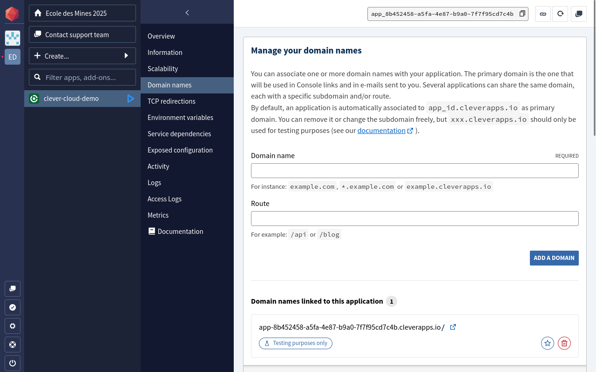The width and height of the screenshot is (596, 372).
Task: Delete the linked cleverapps.io domain
Action: click(564, 343)
